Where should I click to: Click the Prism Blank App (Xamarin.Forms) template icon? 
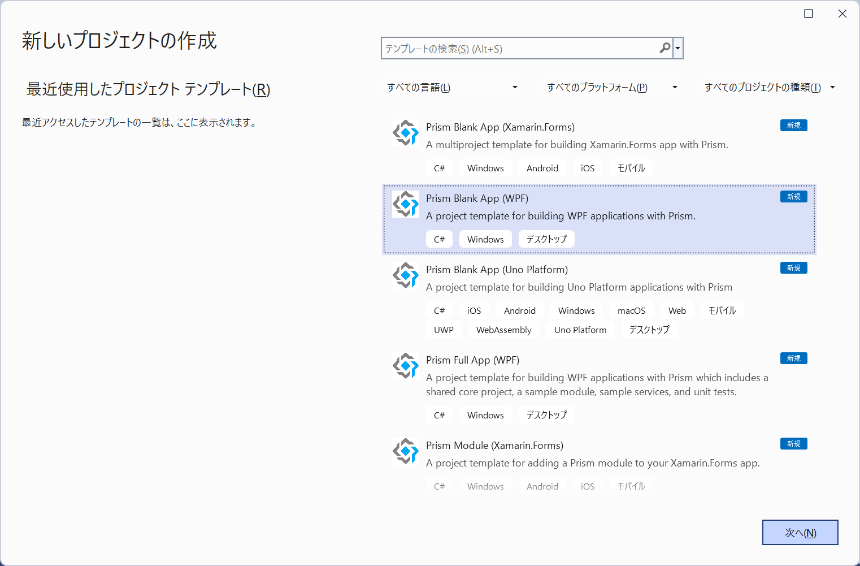(406, 133)
